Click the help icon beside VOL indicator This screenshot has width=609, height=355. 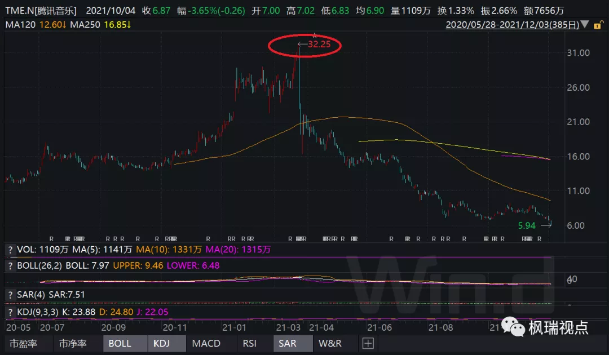pos(9,249)
